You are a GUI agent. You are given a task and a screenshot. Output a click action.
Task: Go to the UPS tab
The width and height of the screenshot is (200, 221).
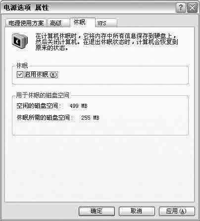[x=106, y=23]
